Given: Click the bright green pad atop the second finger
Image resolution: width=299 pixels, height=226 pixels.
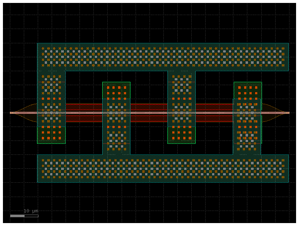Looking at the screenshot, I should click(x=116, y=91).
